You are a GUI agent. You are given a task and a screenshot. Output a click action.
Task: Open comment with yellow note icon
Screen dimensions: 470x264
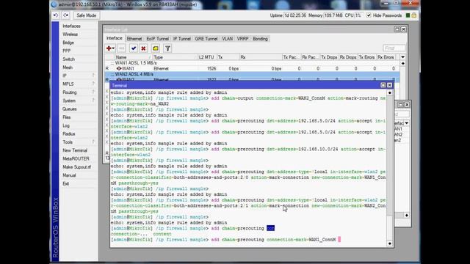tap(155, 48)
